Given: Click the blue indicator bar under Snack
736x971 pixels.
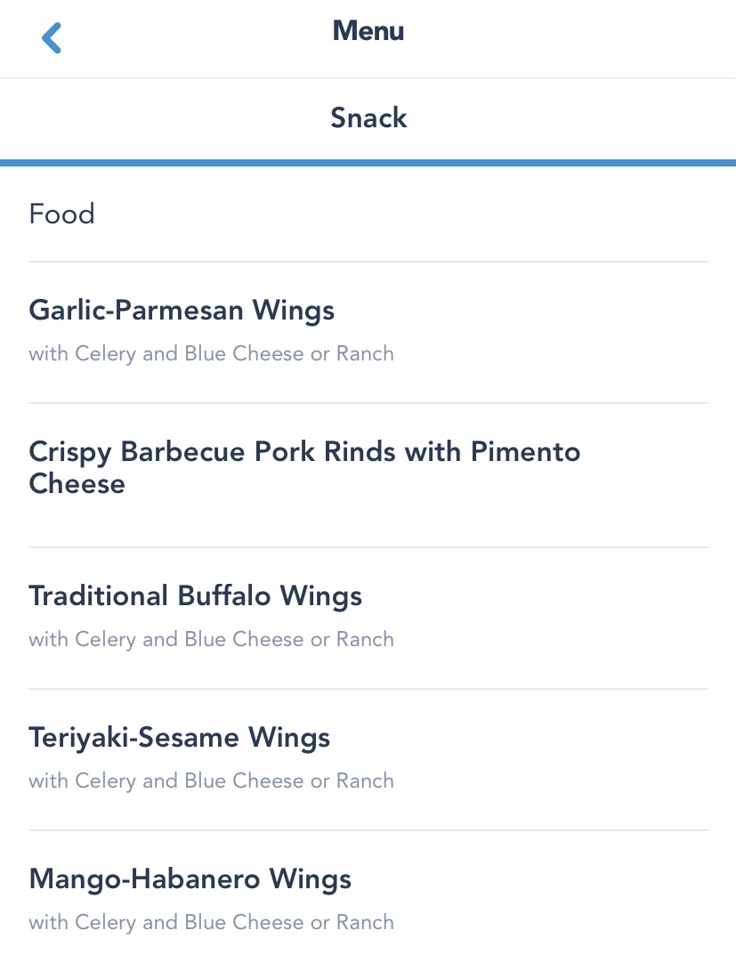Looking at the screenshot, I should pyautogui.click(x=368, y=163).
